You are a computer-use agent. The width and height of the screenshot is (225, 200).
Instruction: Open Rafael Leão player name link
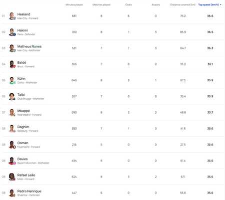[x=26, y=175]
